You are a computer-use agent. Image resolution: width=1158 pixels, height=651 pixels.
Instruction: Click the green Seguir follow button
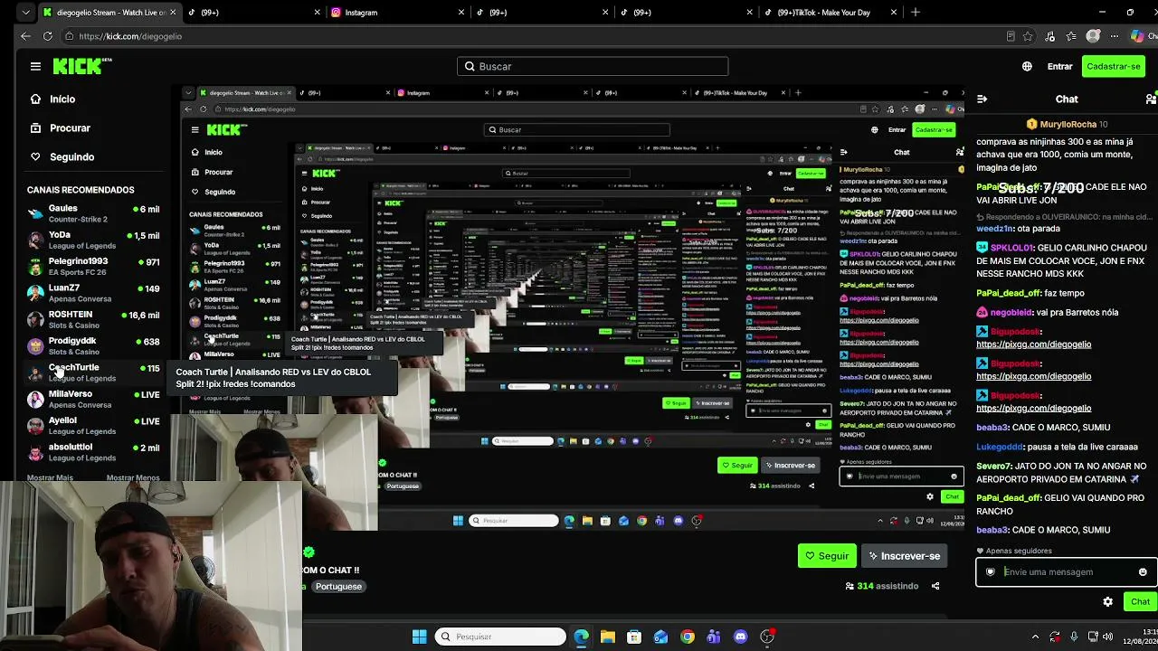[827, 556]
